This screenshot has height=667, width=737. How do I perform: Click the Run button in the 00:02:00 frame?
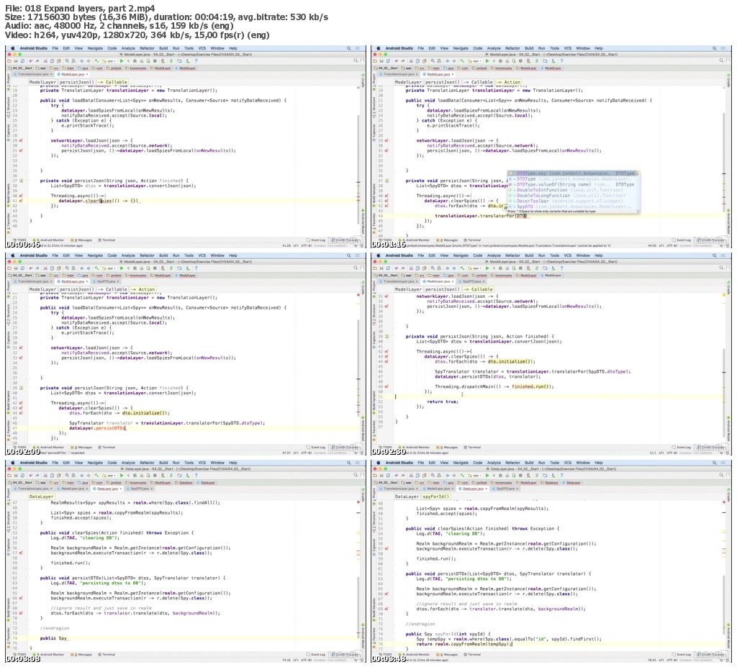(122, 268)
